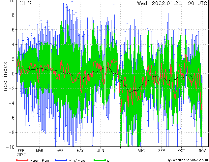Click the JUN x-axis label
Viewport: 209px width, 162px height.
pos(101,151)
